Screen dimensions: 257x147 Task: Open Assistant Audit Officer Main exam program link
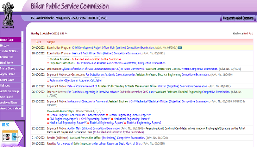pyautogui.click(x=107, y=53)
